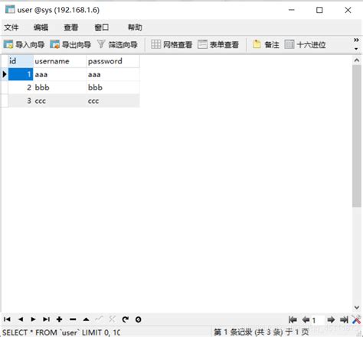Open the 查看 menu
This screenshot has height=337, width=363.
tap(71, 28)
